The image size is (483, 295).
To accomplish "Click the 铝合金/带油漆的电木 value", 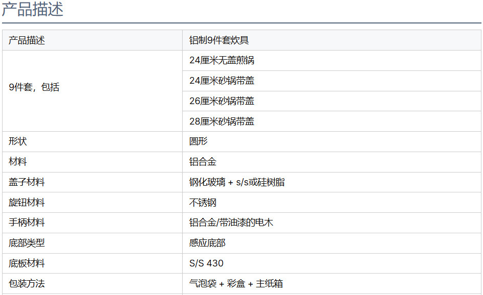I will click(x=231, y=223).
